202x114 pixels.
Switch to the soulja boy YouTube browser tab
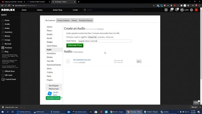click(x=13, y=2)
